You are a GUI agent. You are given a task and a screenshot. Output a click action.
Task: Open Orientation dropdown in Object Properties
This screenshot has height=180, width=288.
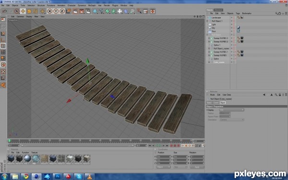[x=231, y=120]
